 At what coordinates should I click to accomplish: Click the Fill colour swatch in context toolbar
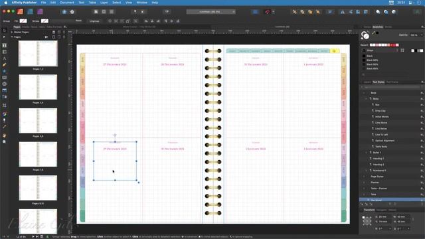pos(23,21)
